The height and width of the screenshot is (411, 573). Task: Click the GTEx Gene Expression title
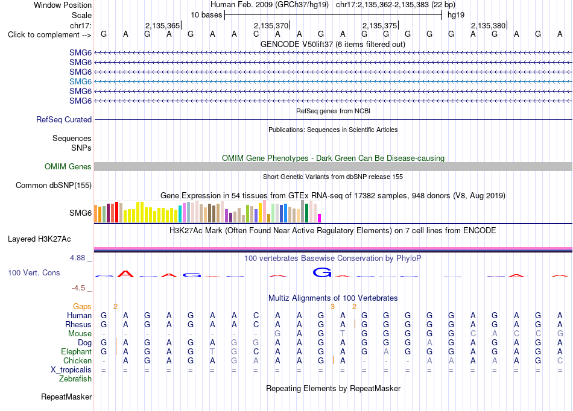[333, 196]
